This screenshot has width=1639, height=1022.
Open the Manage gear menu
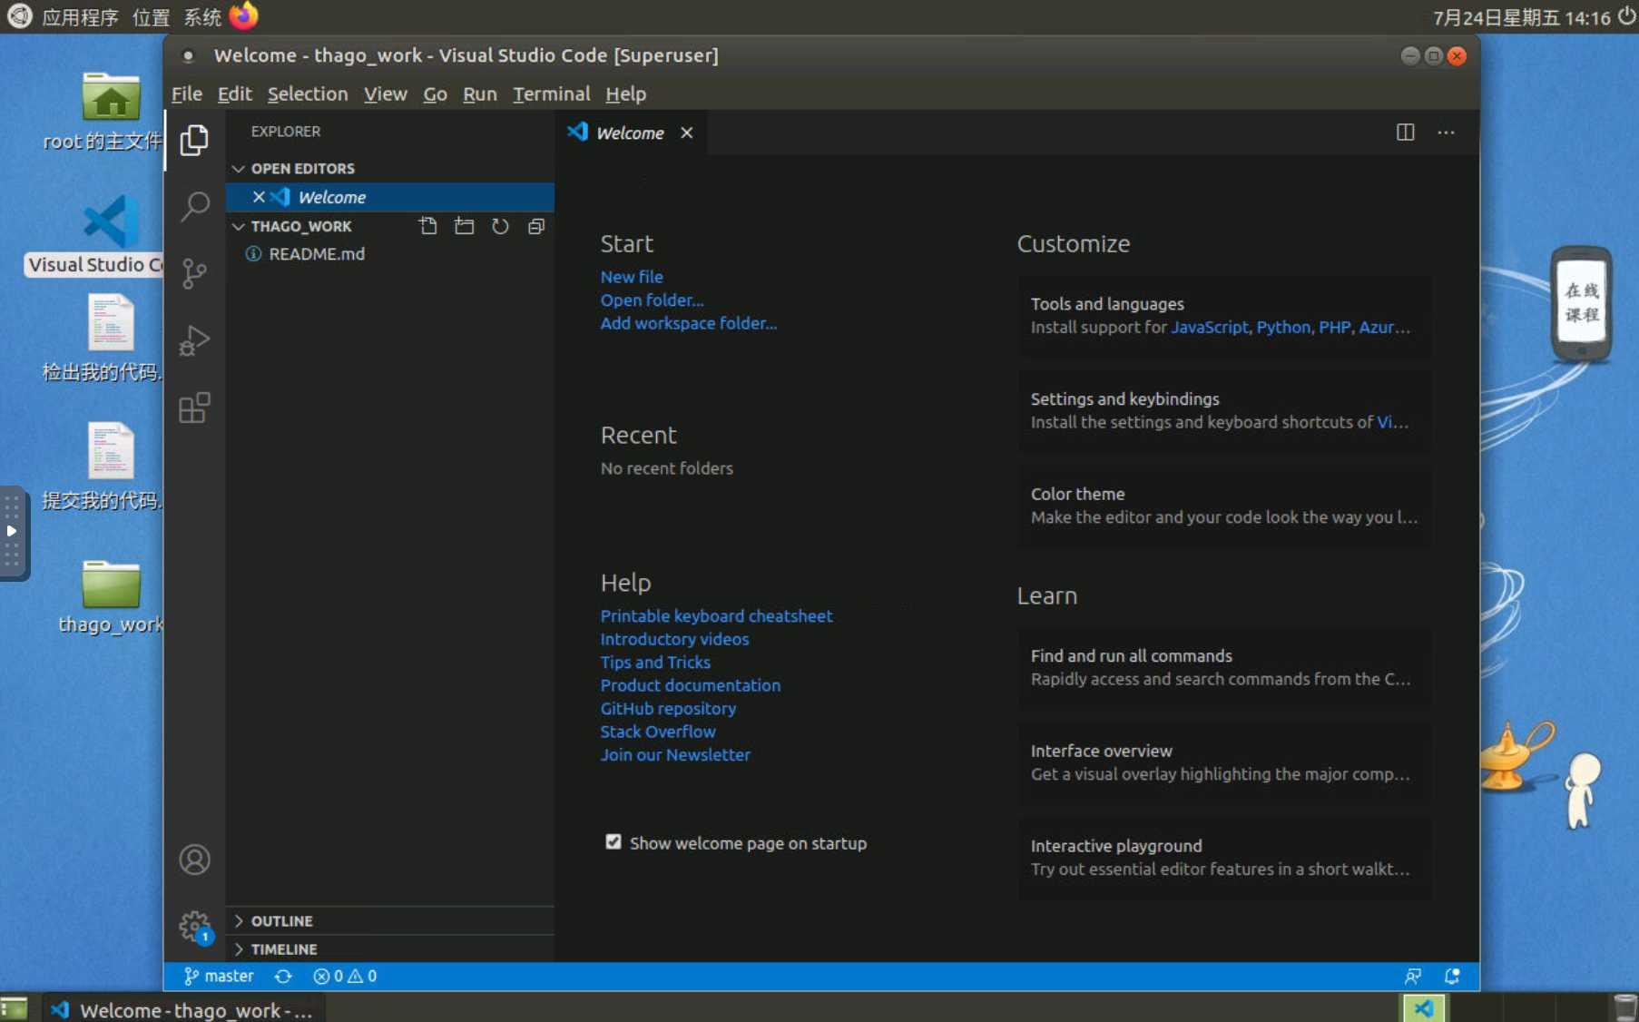click(x=194, y=925)
